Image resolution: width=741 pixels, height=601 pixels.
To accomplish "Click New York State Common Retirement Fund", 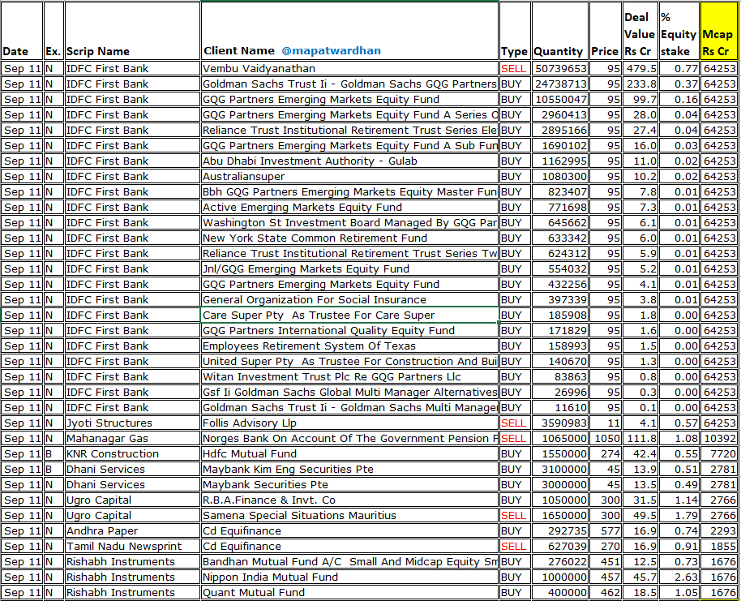I will (349, 238).
